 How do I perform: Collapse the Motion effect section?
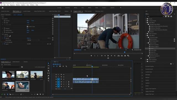pos(1,19)
